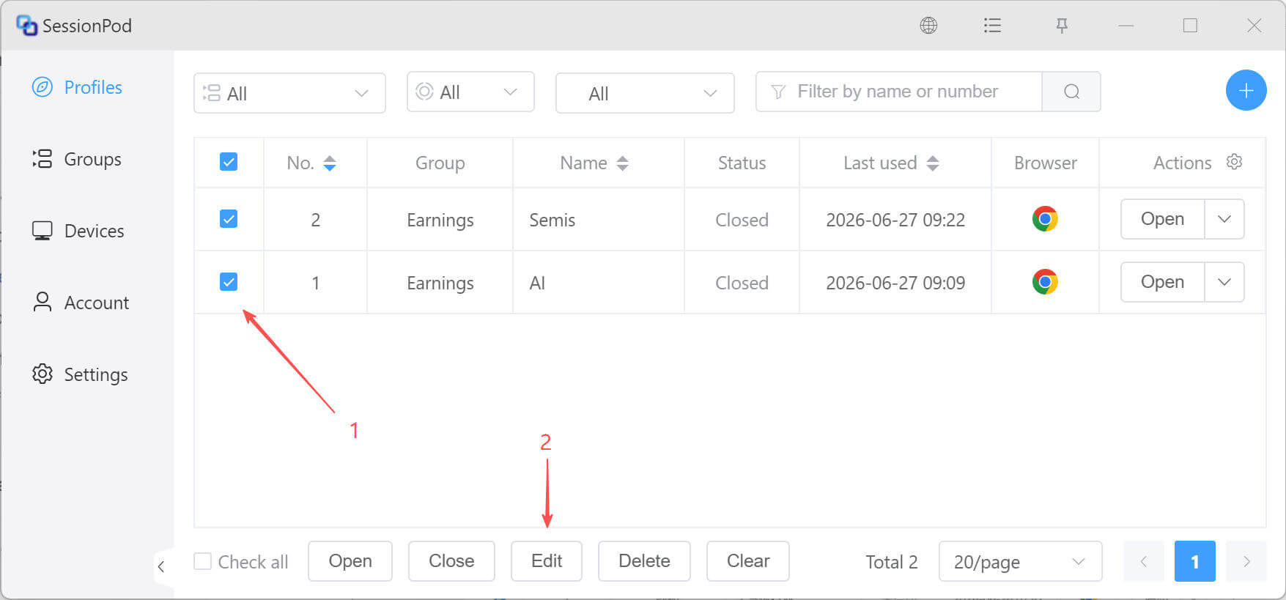This screenshot has width=1286, height=600.
Task: Click the SessionPod logo icon
Action: click(26, 26)
